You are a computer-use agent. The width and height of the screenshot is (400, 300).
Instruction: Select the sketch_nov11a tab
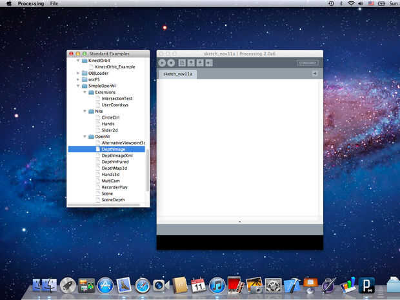pos(178,74)
